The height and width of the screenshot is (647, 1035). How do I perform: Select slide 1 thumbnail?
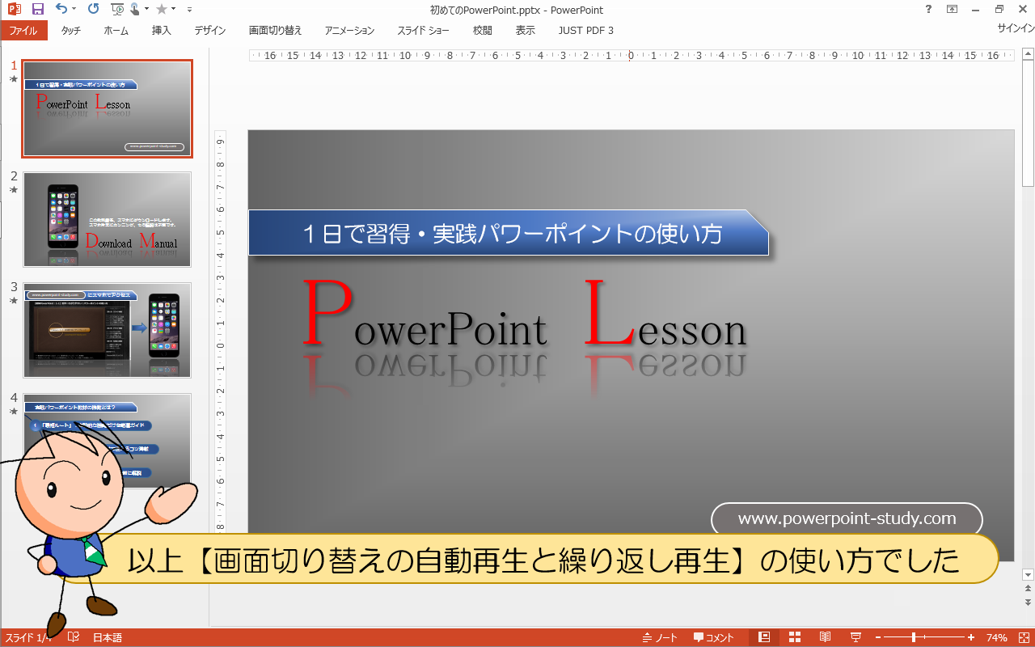click(108, 108)
